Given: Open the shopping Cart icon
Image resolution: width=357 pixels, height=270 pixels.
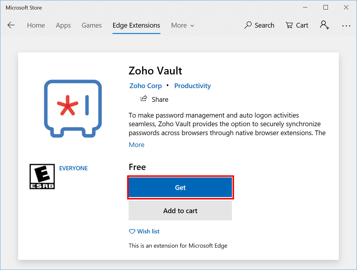Looking at the screenshot, I should pos(289,25).
